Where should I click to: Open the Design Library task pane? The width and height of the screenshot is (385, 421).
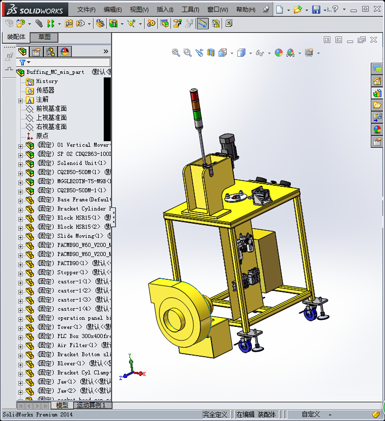(x=377, y=93)
